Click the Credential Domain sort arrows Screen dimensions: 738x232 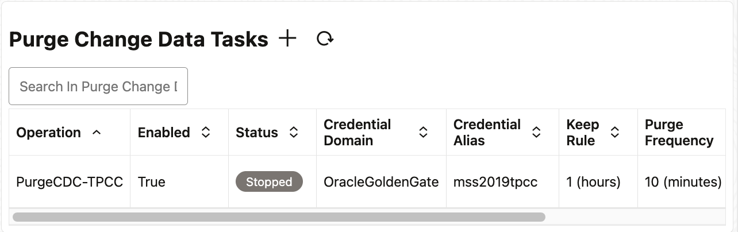pyautogui.click(x=423, y=133)
